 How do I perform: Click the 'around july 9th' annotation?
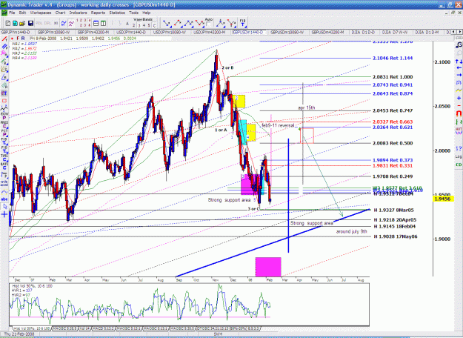point(351,231)
